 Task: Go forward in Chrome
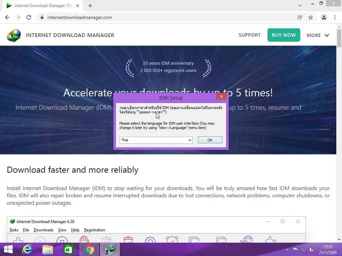18,17
